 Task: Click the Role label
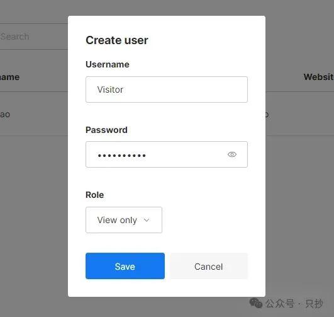tap(94, 195)
